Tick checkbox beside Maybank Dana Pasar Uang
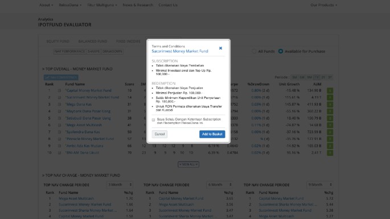 click(59, 111)
